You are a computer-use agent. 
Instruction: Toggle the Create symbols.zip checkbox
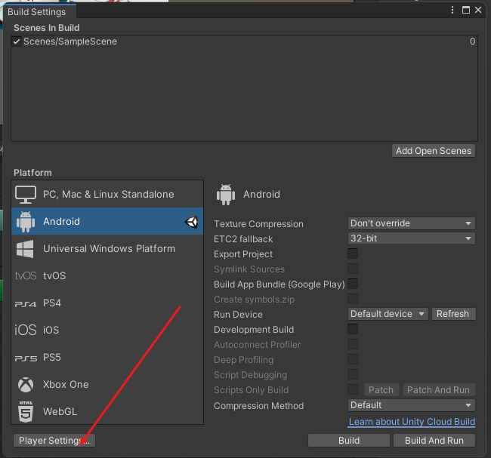(x=353, y=299)
